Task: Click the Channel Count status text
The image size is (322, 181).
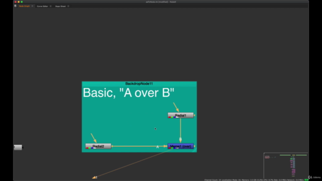Action: pos(212,180)
